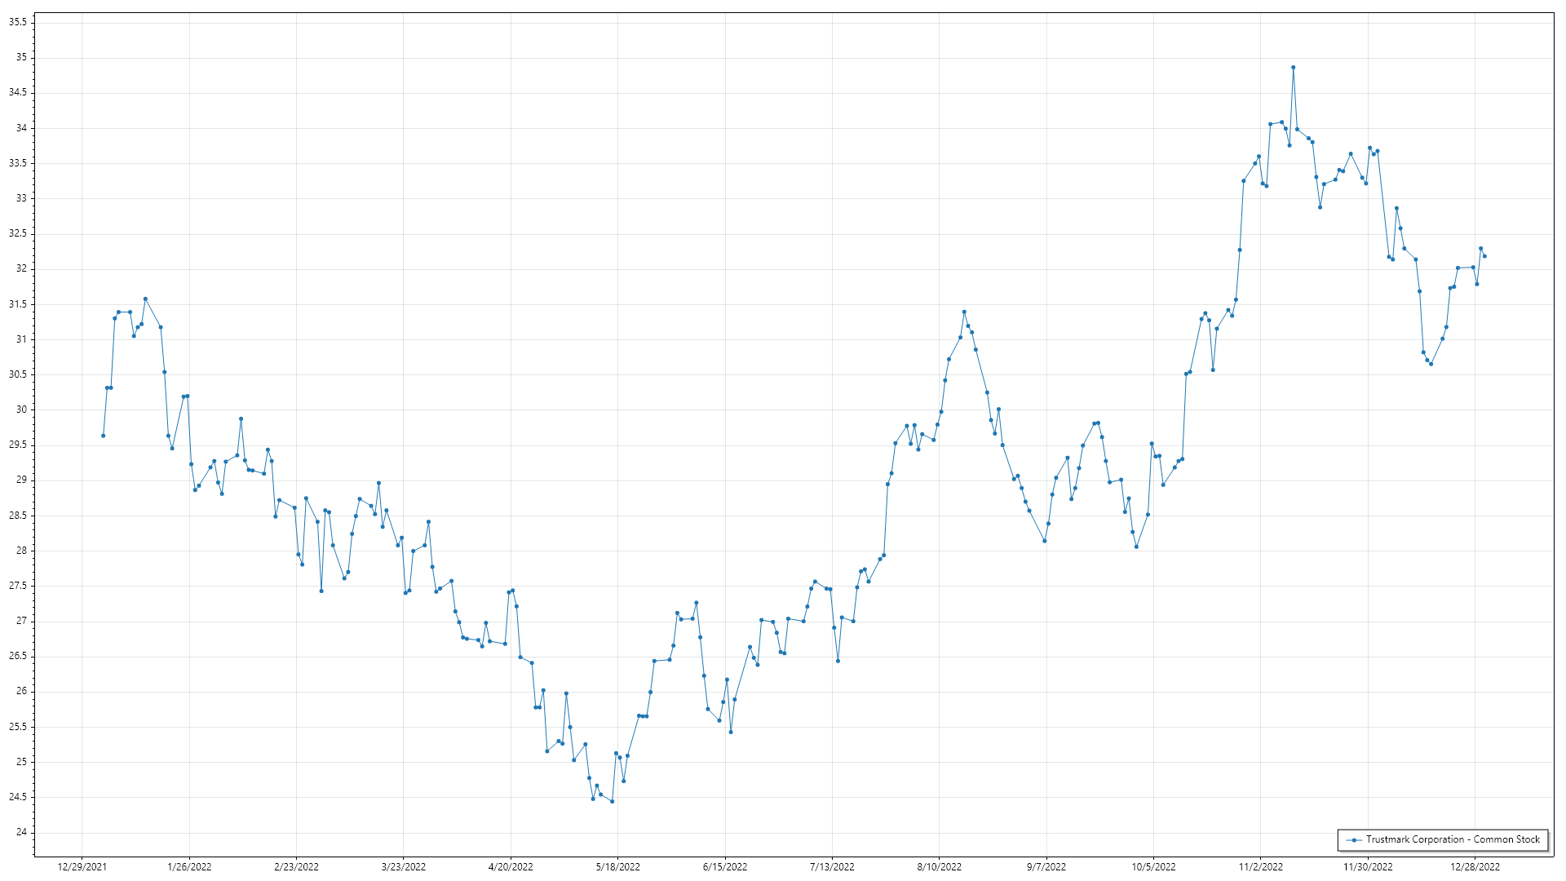This screenshot has width=1566, height=881.
Task: Click the 33 y-axis value label
Action: tap(21, 198)
